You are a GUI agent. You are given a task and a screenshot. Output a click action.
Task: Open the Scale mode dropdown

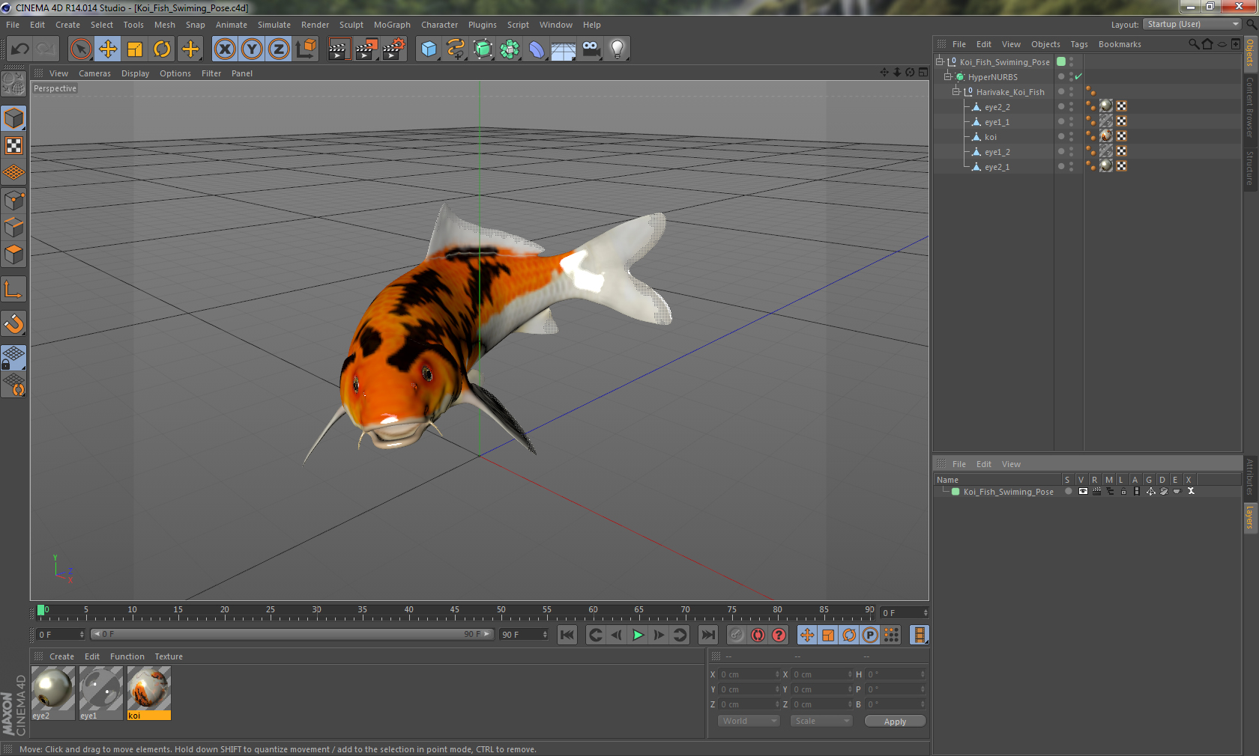pyautogui.click(x=821, y=721)
